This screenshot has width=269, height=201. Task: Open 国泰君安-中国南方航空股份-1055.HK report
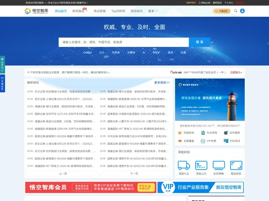[x=137, y=114]
